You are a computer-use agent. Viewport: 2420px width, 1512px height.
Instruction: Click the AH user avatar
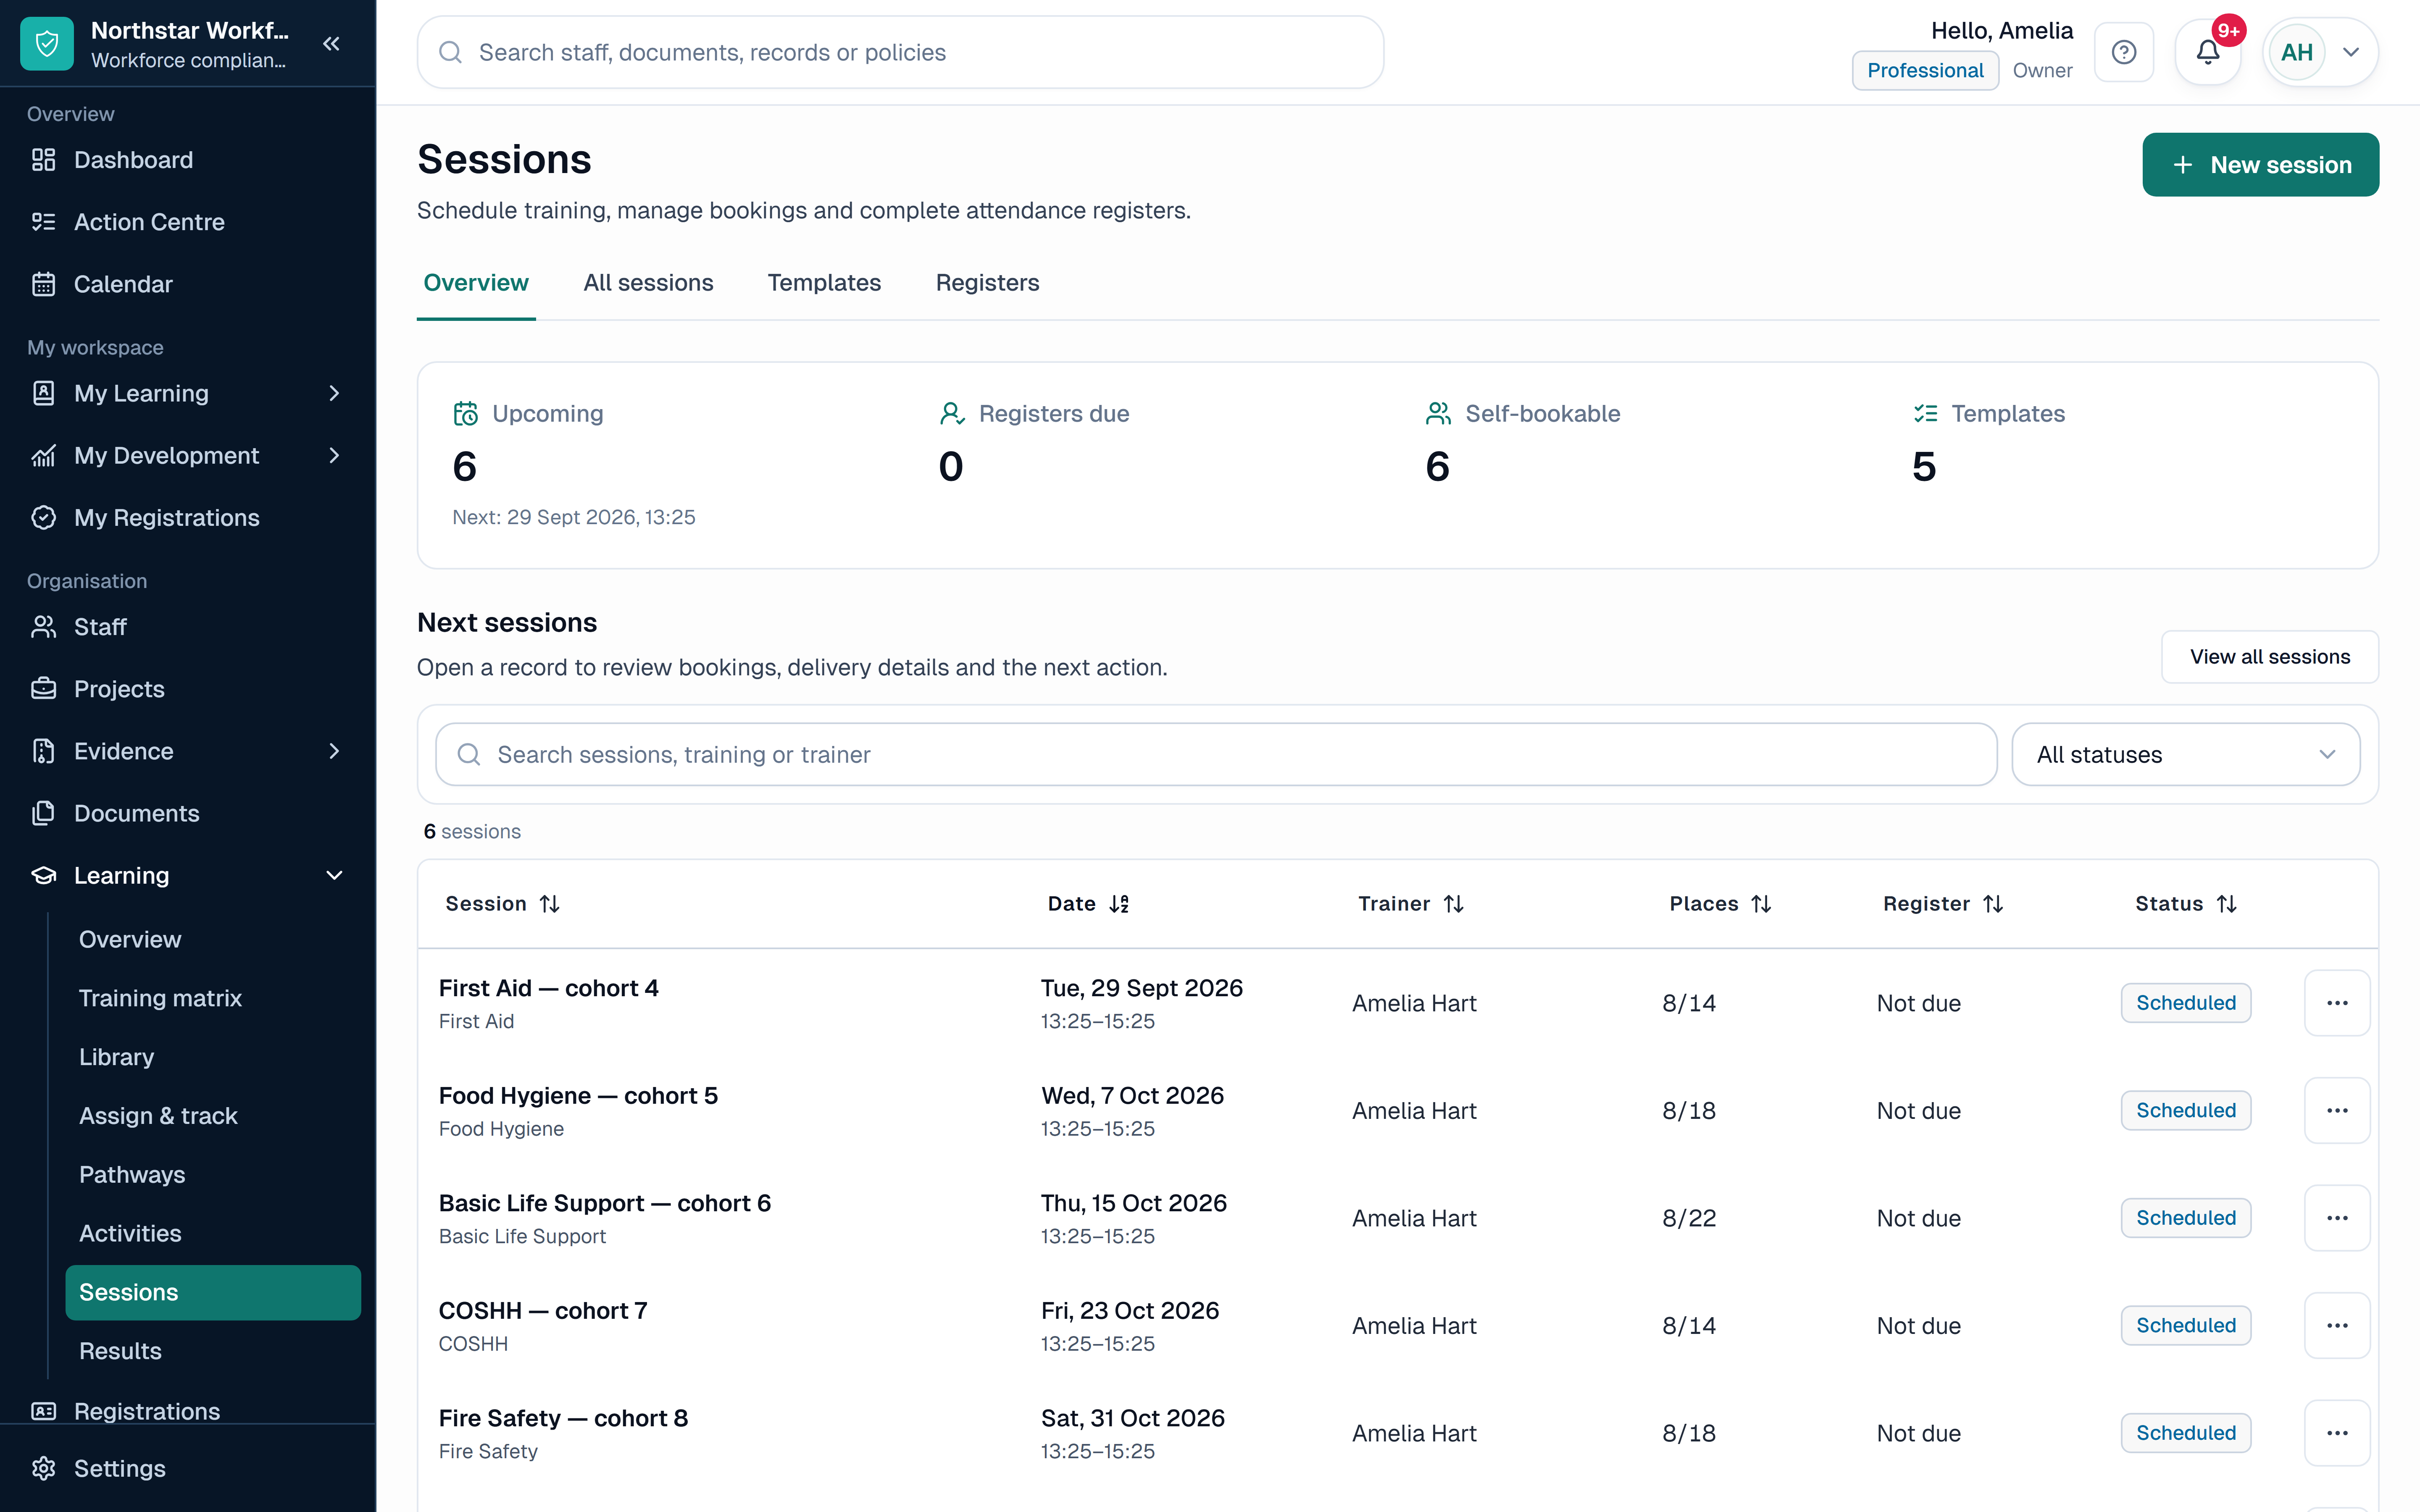coord(2297,52)
